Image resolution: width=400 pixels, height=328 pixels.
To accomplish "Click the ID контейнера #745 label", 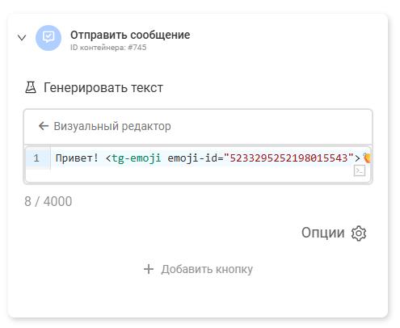I will (108, 48).
